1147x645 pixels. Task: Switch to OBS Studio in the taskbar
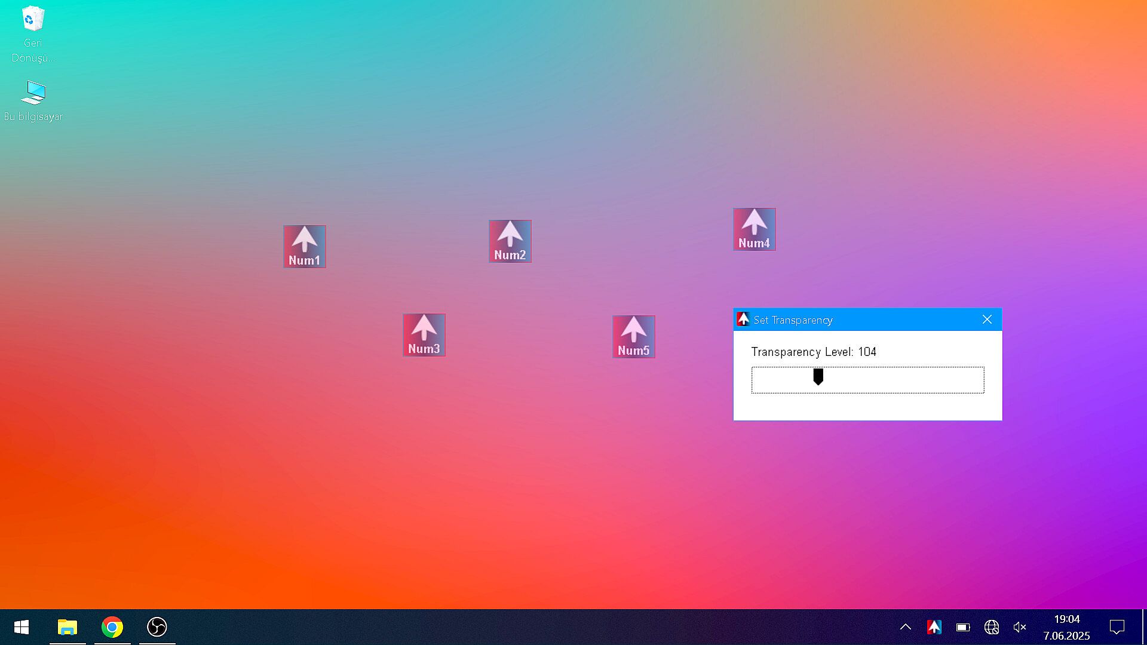pos(157,627)
